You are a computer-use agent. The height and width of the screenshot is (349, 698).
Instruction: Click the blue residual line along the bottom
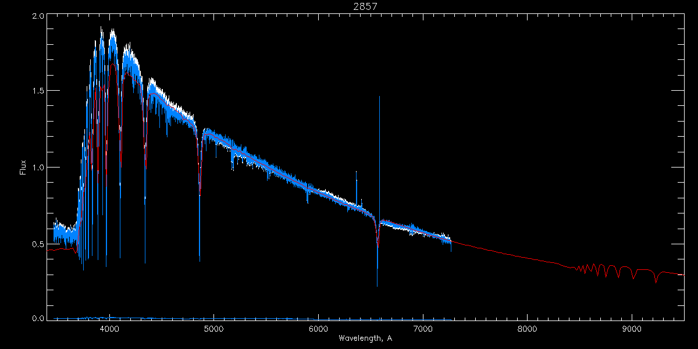click(250, 319)
